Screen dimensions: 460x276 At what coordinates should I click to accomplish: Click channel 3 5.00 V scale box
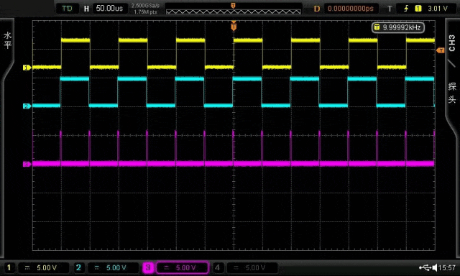(x=183, y=268)
